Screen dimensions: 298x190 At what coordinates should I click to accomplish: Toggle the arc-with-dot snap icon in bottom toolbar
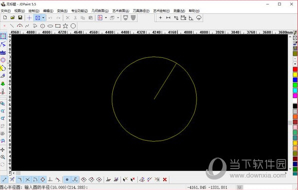[x=35, y=180]
